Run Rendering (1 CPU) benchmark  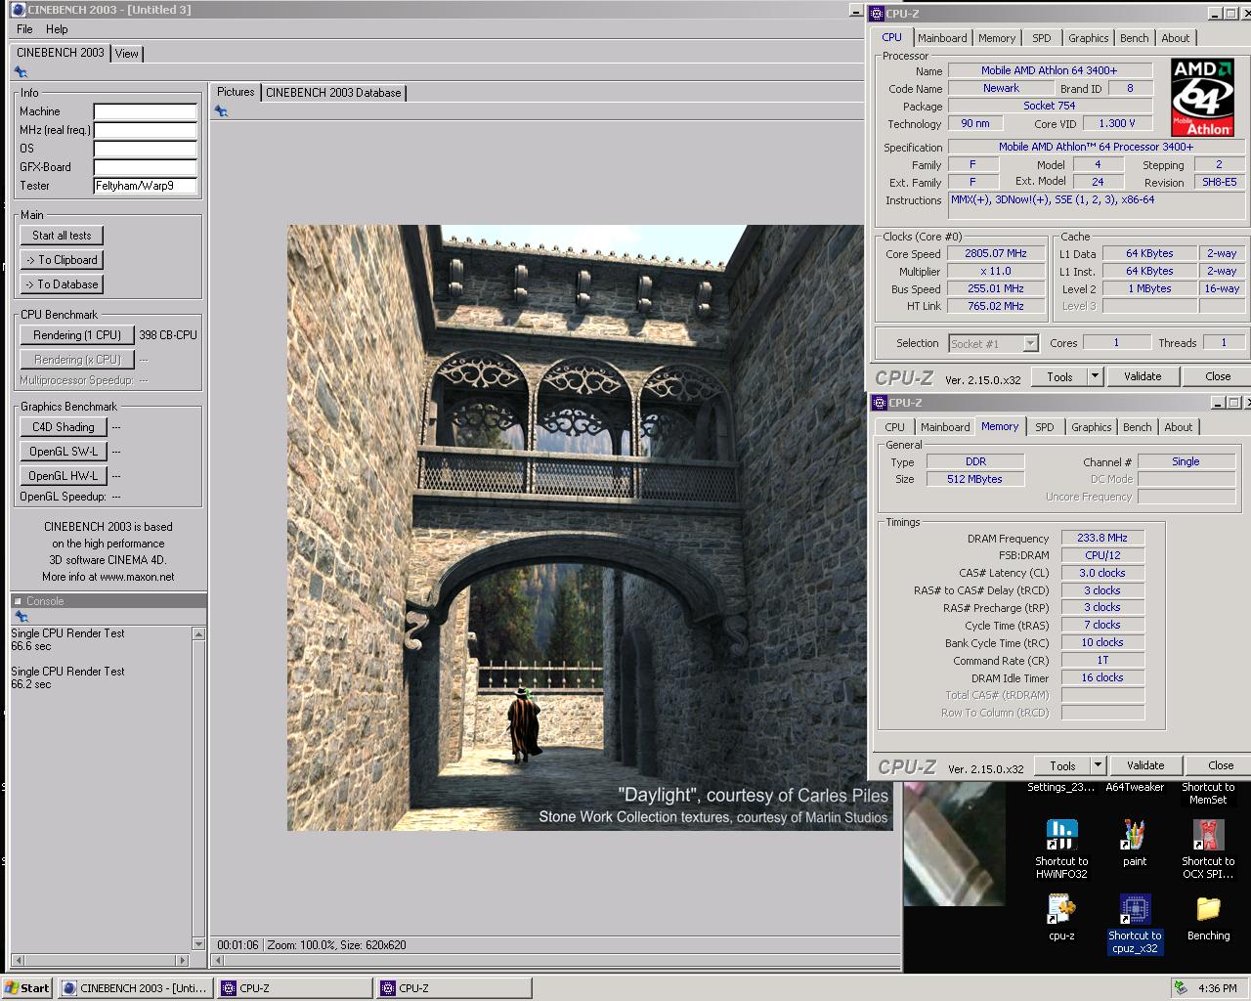pyautogui.click(x=77, y=335)
